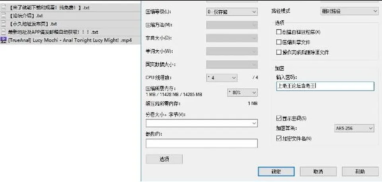
Task: Click the 解压缩所需内存 1 MB value
Action: [x=253, y=104]
